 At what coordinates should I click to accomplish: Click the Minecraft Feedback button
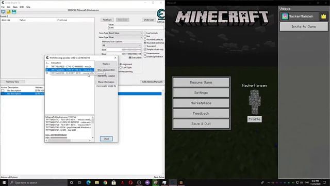click(201, 114)
